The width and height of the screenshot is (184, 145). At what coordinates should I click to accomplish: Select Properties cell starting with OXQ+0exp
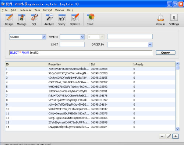69,113
